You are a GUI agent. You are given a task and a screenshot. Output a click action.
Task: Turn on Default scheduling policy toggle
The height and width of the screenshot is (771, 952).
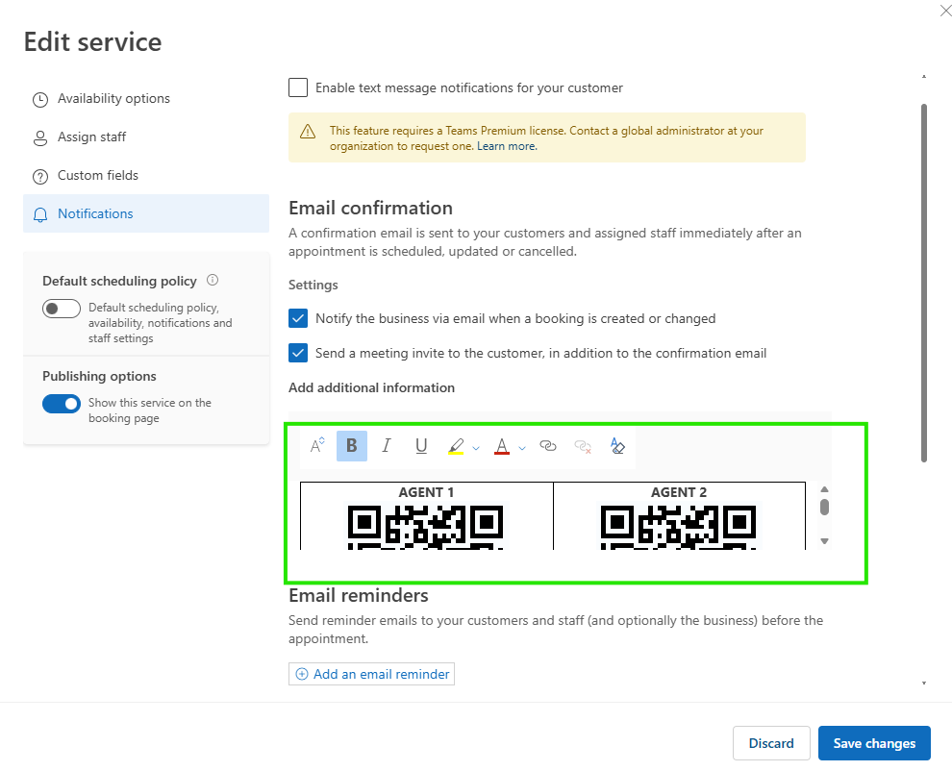pyautogui.click(x=62, y=309)
